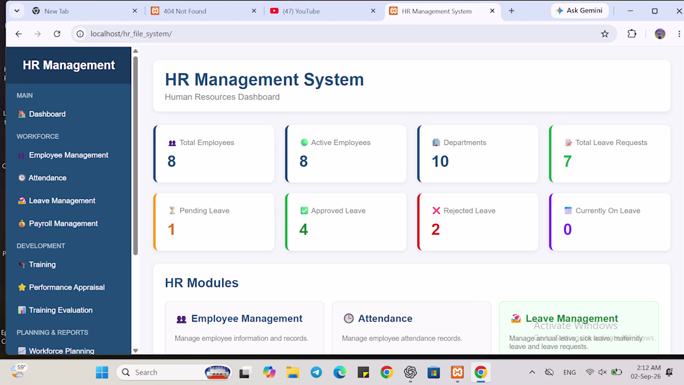Reload the current page
The image size is (684, 385).
57,34
